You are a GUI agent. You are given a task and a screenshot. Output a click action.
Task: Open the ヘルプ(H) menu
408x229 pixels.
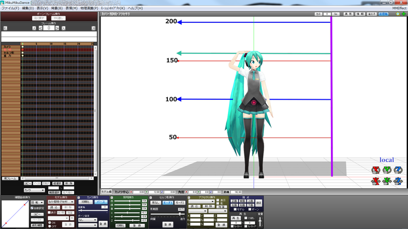coord(135,8)
